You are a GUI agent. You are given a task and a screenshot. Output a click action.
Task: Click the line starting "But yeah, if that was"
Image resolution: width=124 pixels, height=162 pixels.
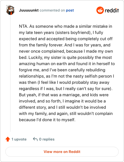click(64, 95)
